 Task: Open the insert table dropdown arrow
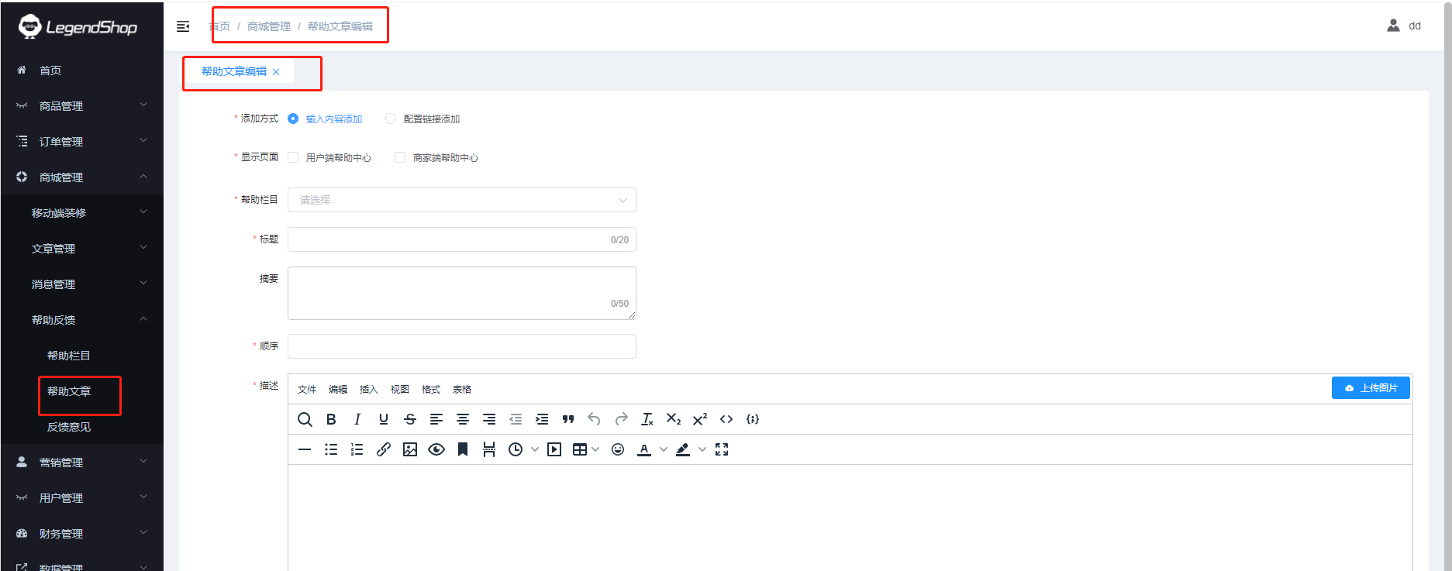click(595, 449)
